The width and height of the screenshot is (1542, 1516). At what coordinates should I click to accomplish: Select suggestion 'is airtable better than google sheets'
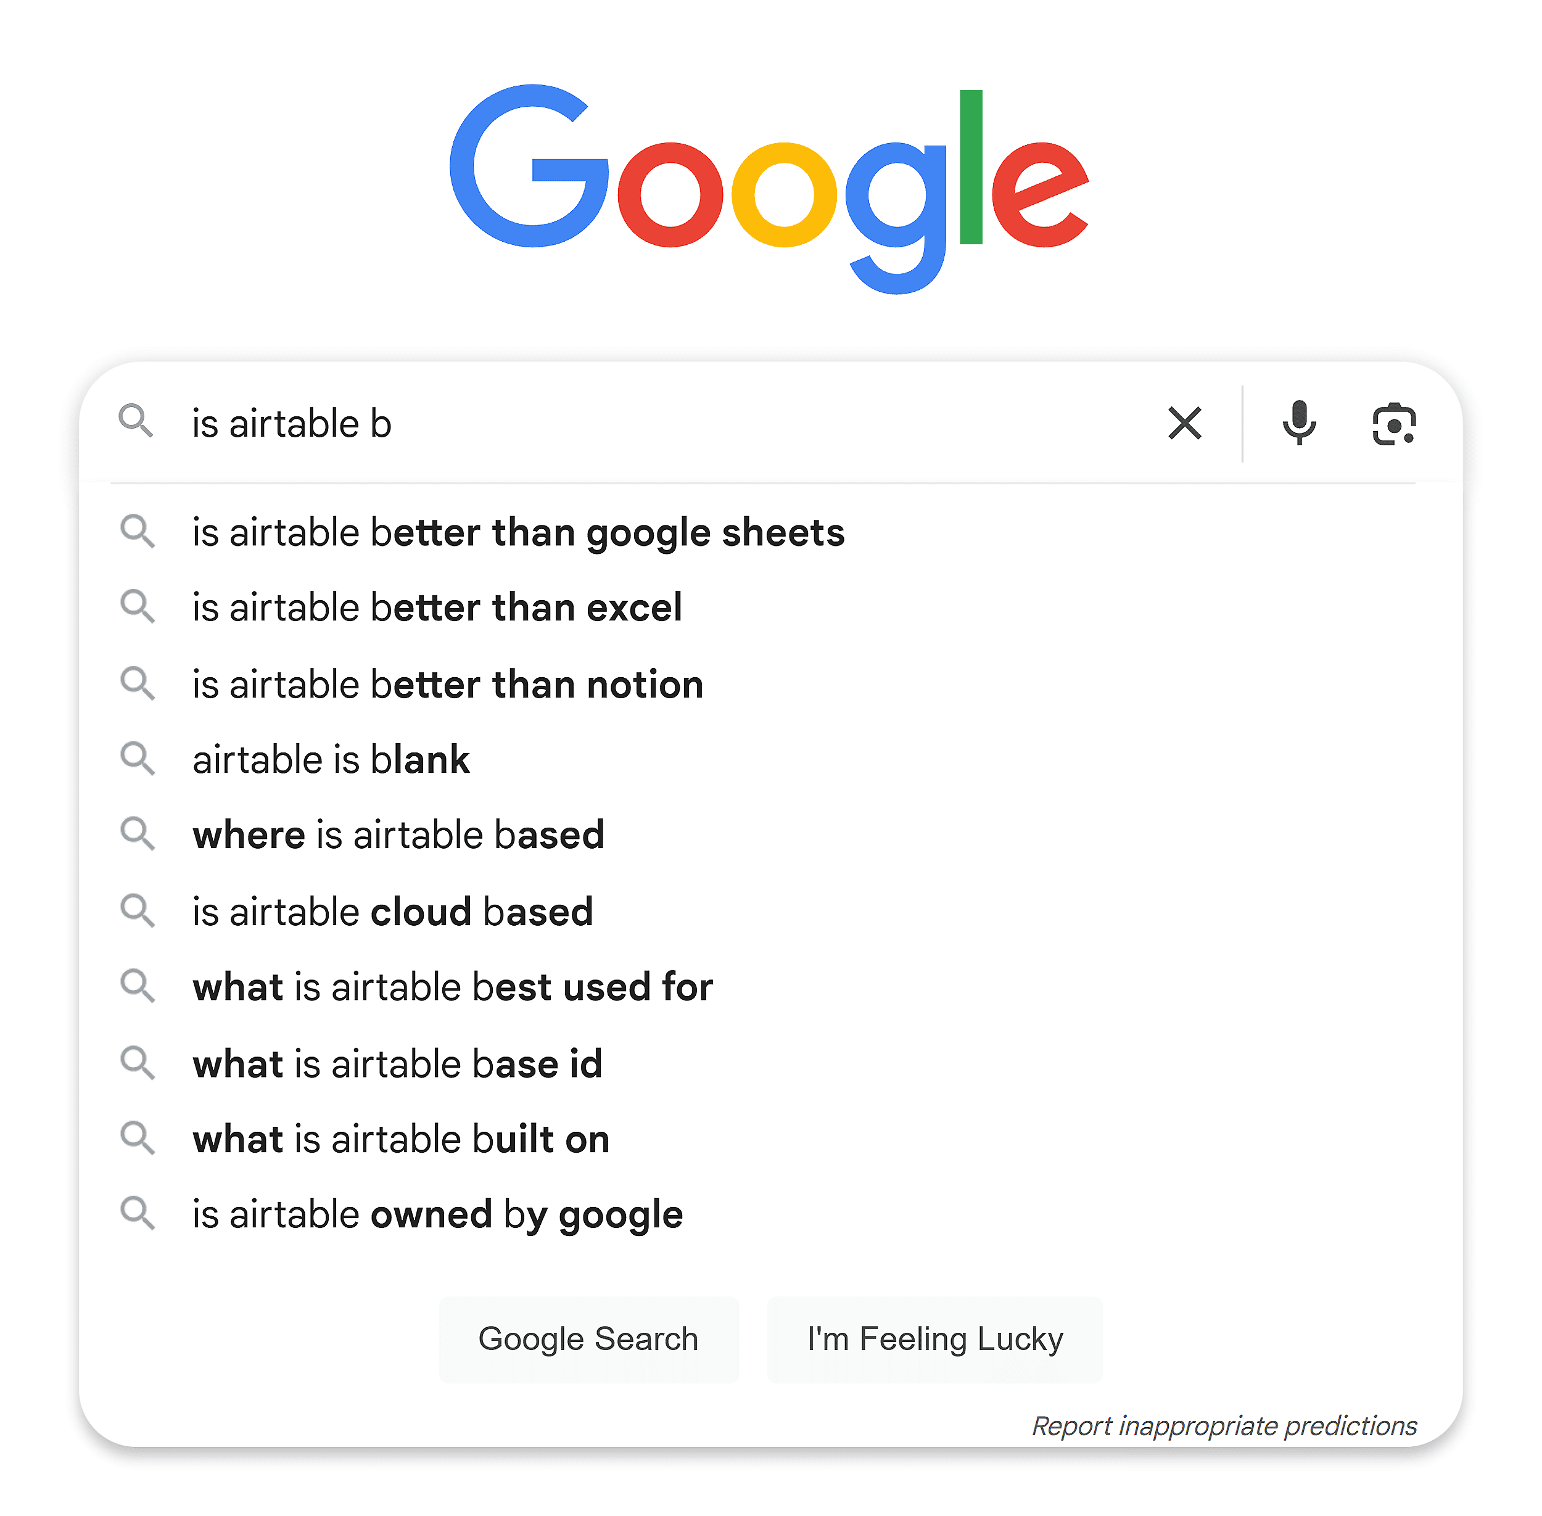point(518,533)
